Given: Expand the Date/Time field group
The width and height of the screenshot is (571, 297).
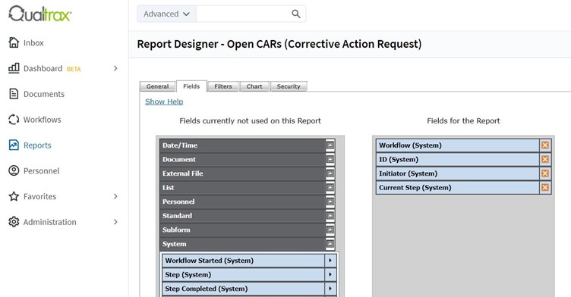Looking at the screenshot, I should (330, 145).
